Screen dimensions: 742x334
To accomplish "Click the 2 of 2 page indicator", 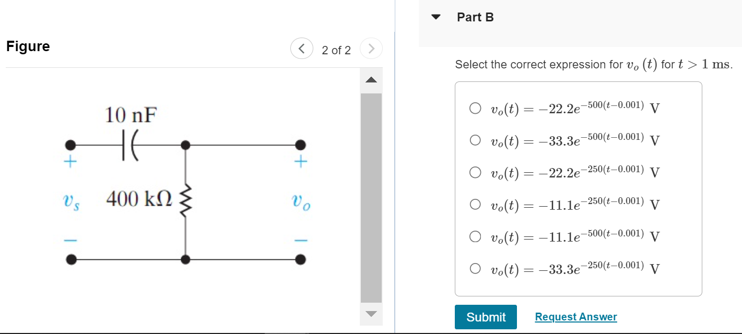I will [x=336, y=50].
